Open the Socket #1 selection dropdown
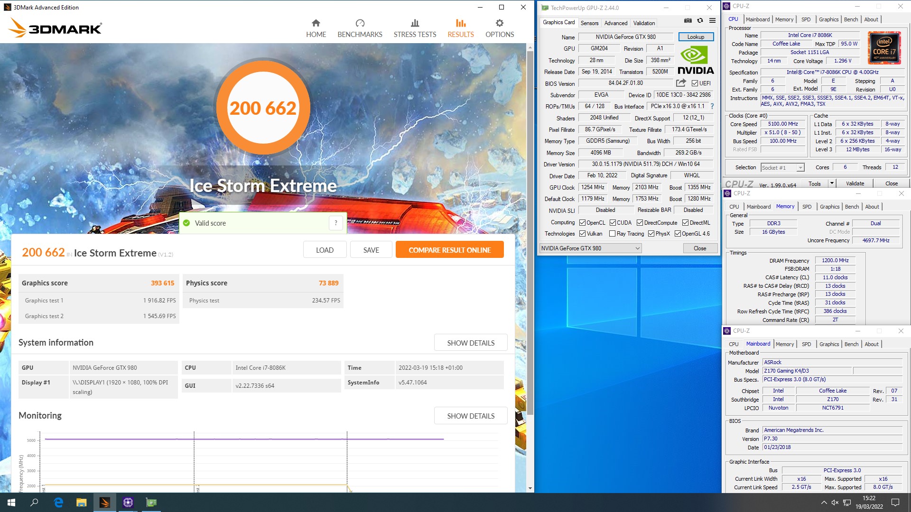 tap(782, 167)
